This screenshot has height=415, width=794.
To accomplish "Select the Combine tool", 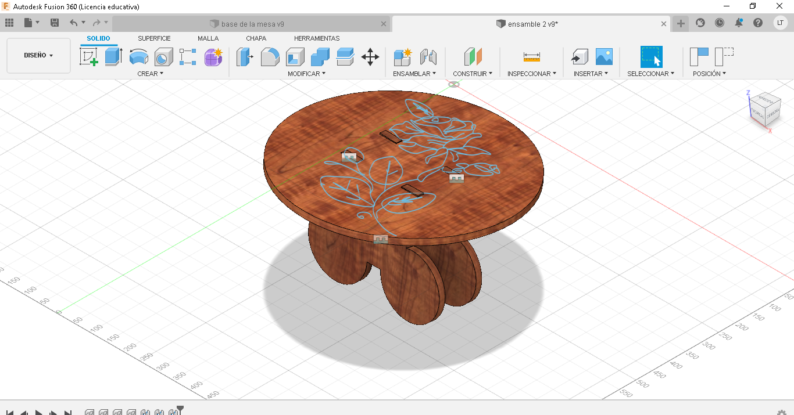I will [x=320, y=57].
